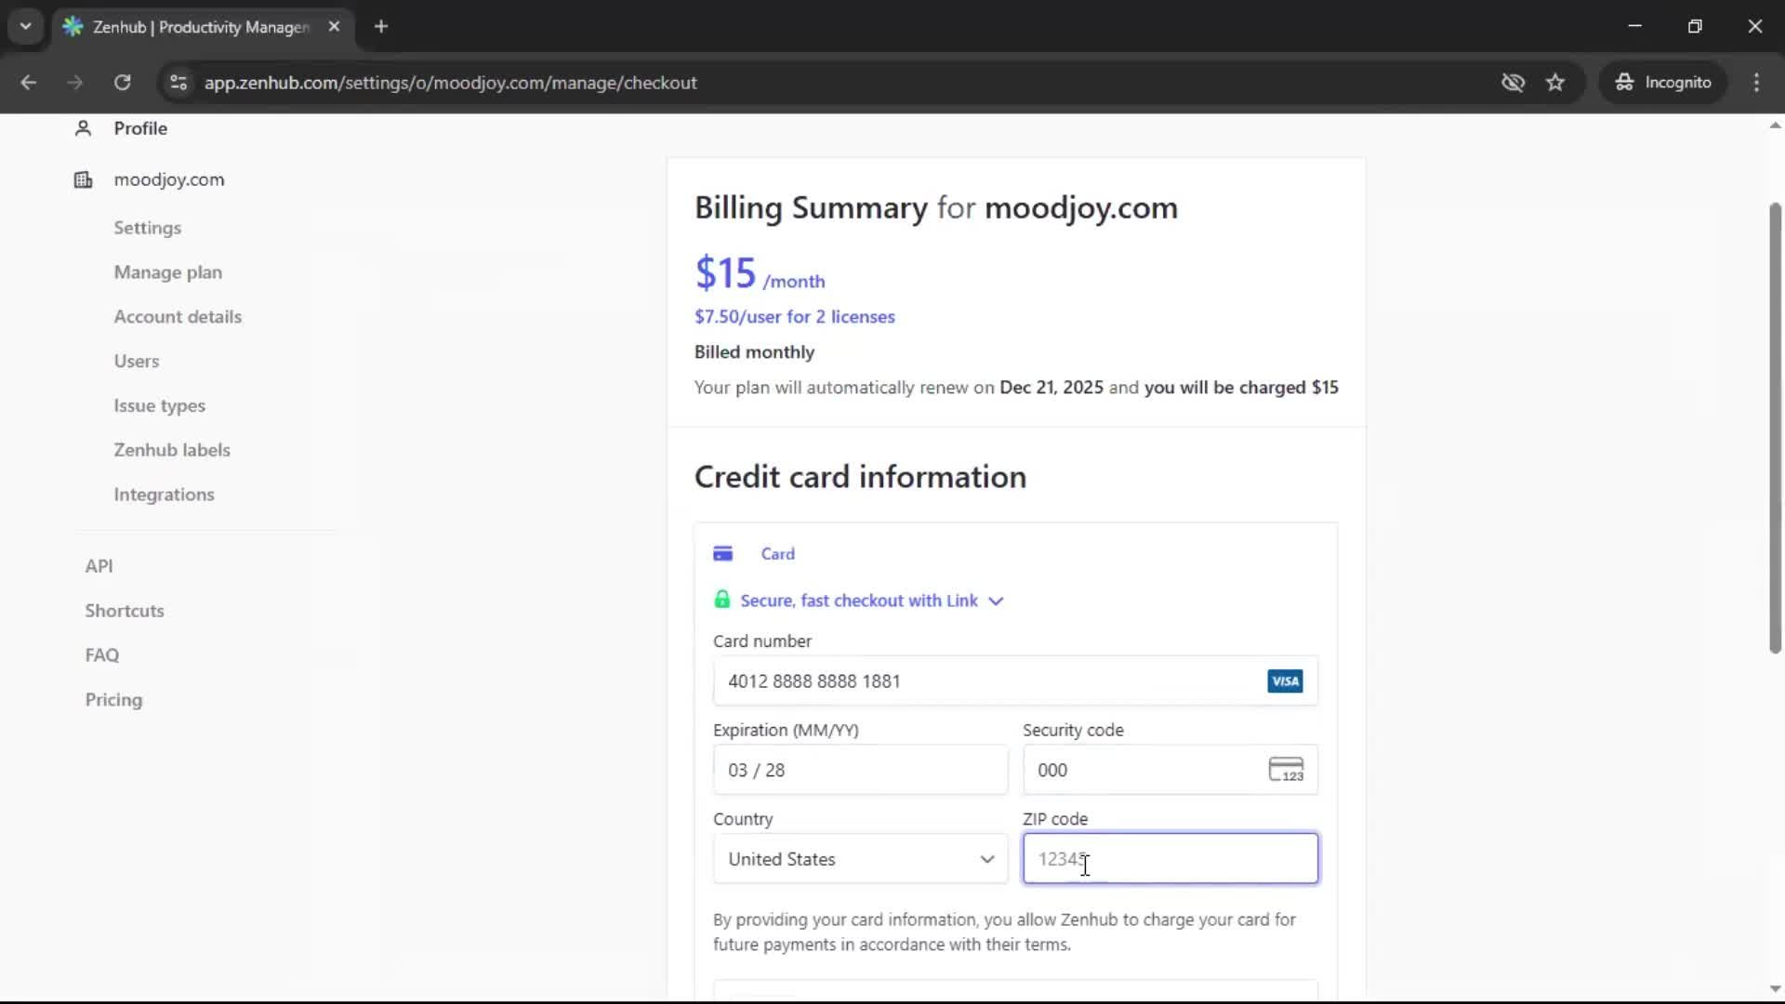Open the Manage plan settings page
The height and width of the screenshot is (1004, 1785).
168,272
